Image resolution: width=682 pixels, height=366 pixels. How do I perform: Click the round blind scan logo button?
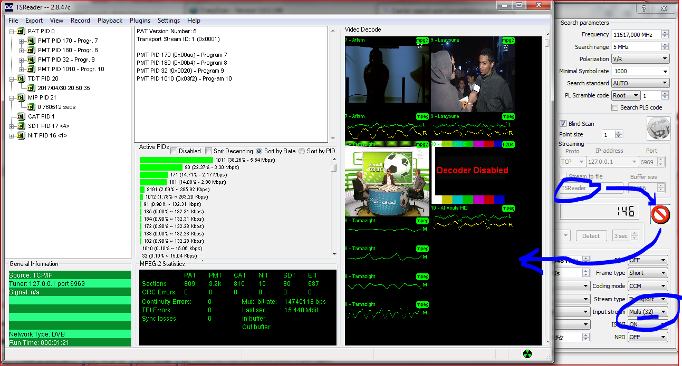tap(658, 128)
